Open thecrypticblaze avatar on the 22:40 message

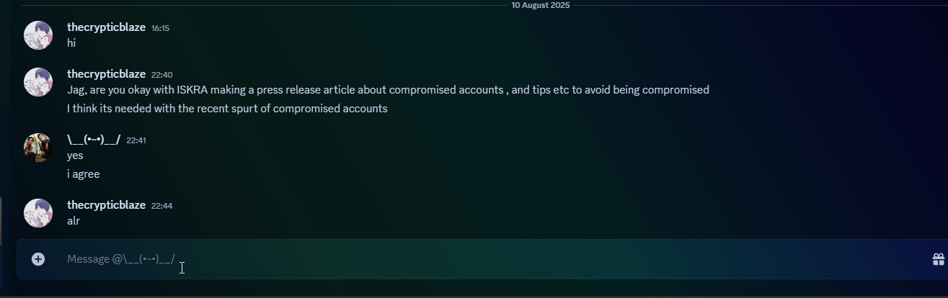click(38, 82)
